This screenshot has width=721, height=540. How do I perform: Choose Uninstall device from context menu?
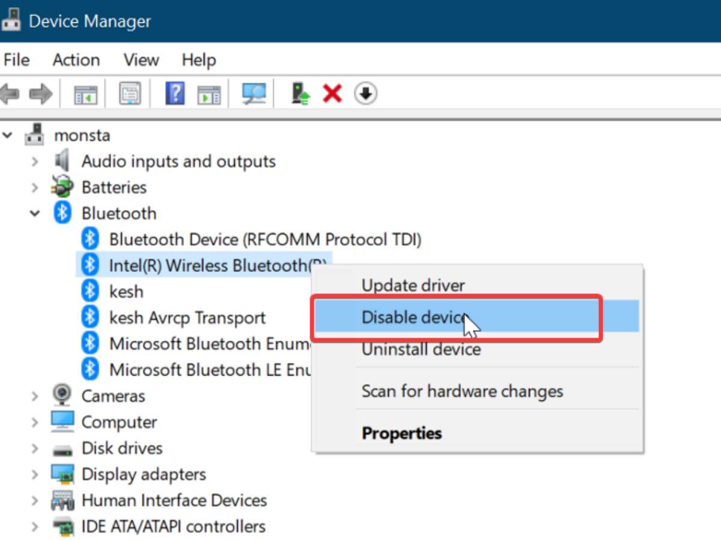click(x=477, y=349)
